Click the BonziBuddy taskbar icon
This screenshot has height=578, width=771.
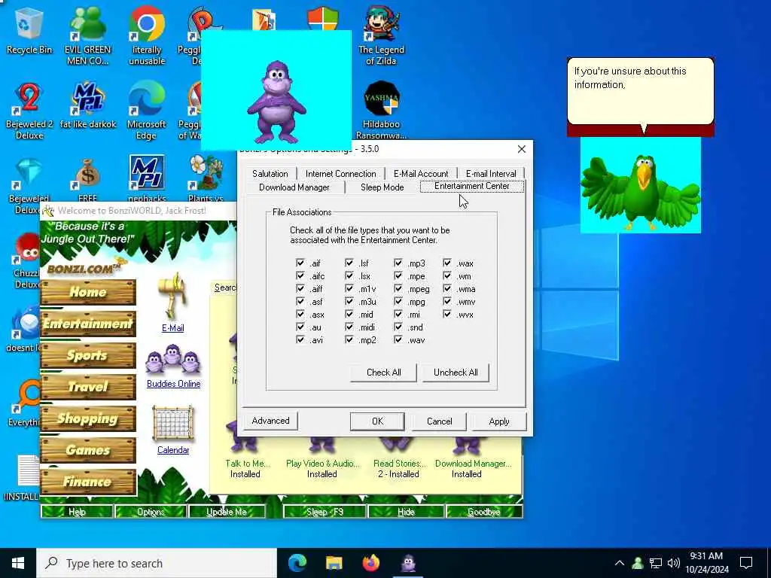(408, 563)
